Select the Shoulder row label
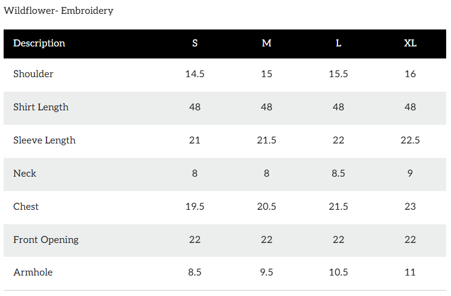The image size is (451, 296). [x=33, y=74]
